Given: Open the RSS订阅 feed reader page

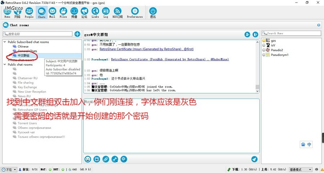Looking at the screenshot, I should [x=118, y=13].
